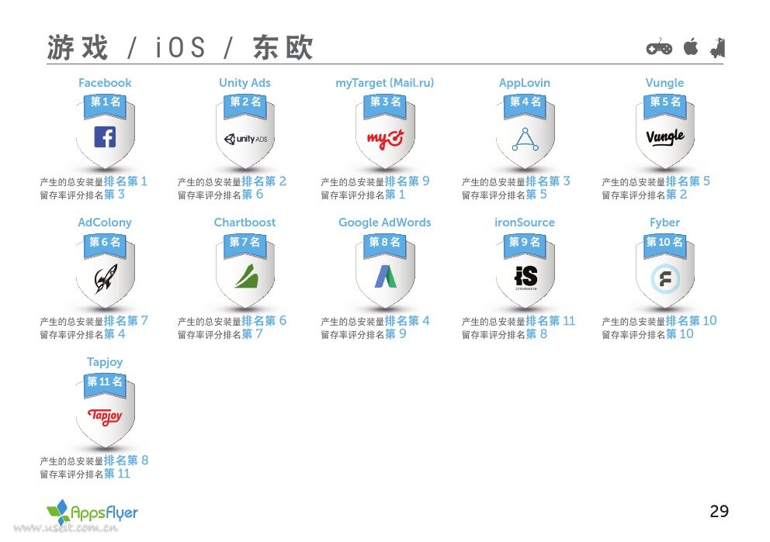The height and width of the screenshot is (542, 770).
Task: Click the Apple logo icon in header
Action: [x=691, y=47]
